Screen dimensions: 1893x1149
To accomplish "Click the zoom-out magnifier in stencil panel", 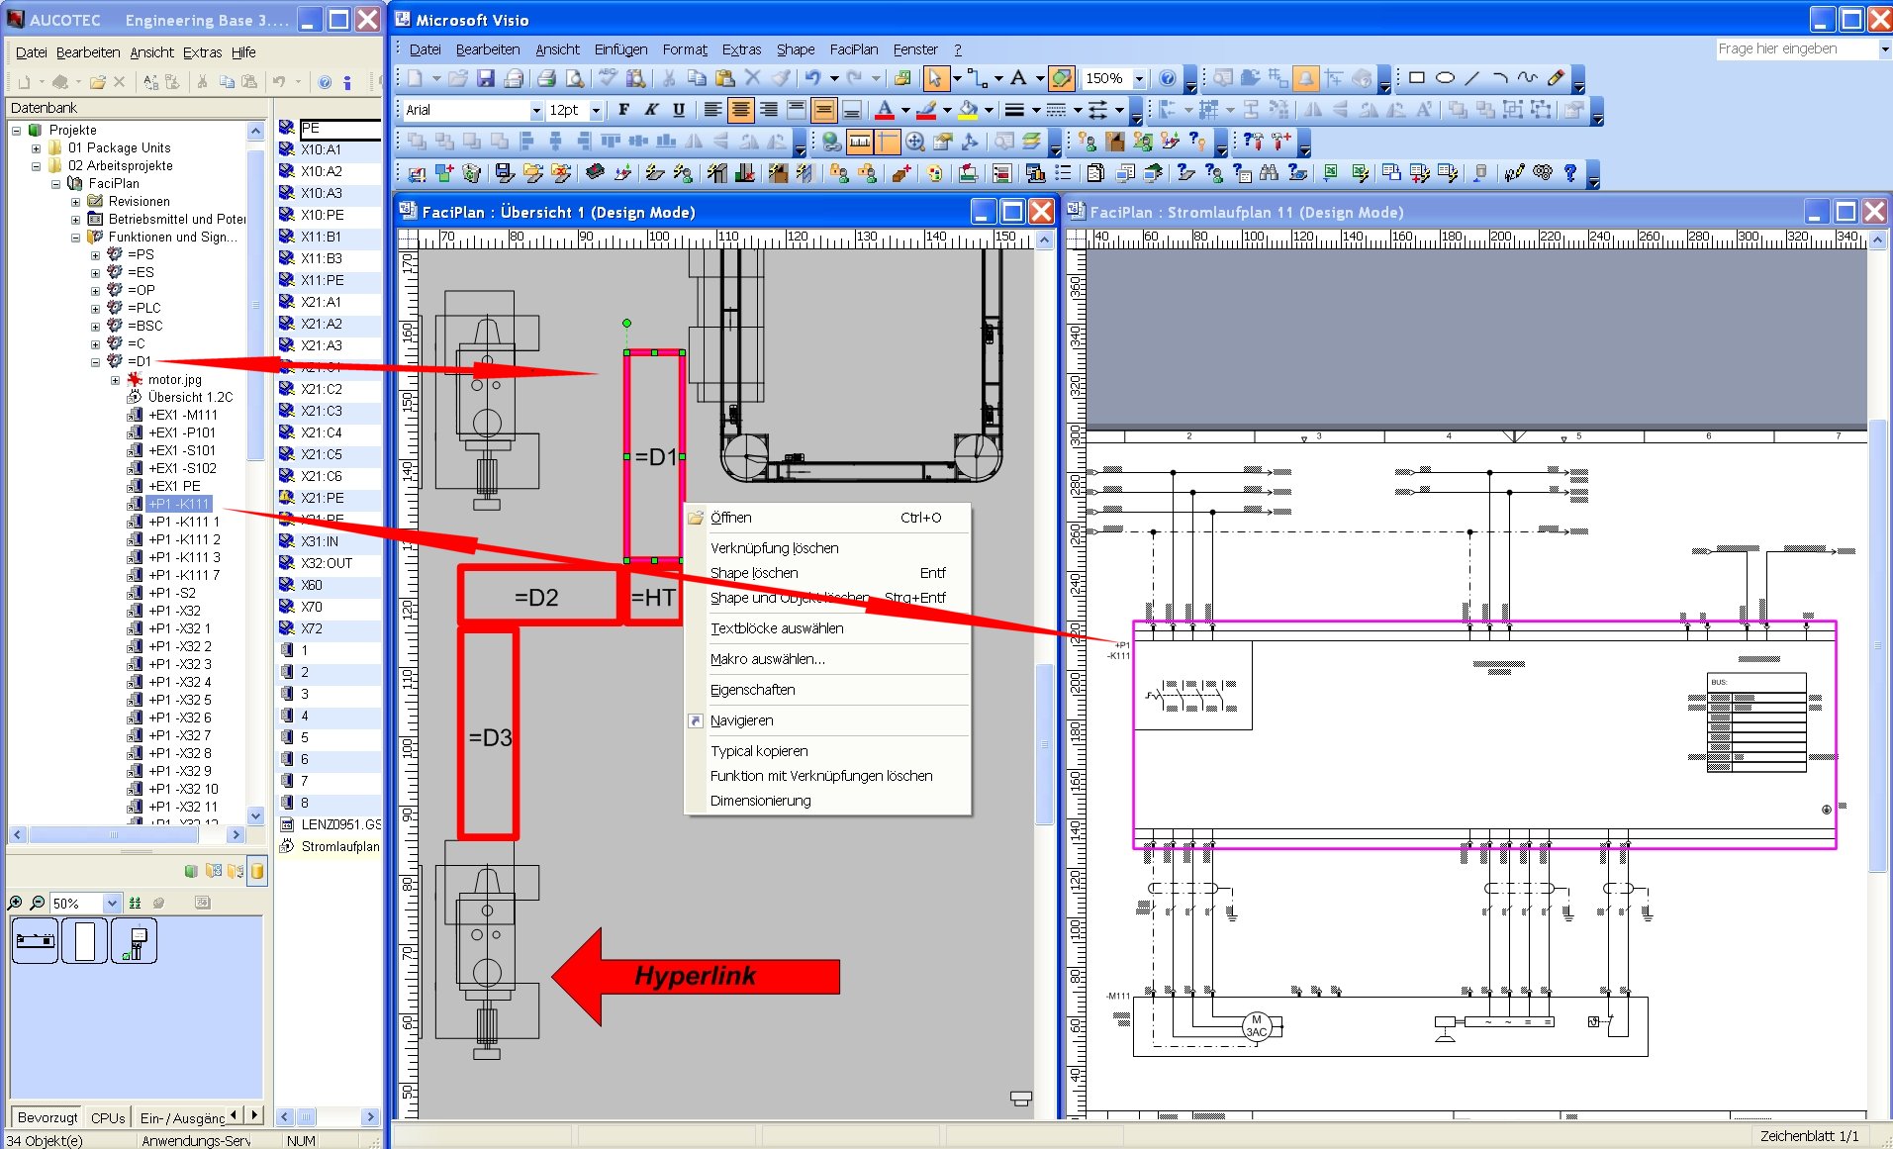I will (x=37, y=903).
